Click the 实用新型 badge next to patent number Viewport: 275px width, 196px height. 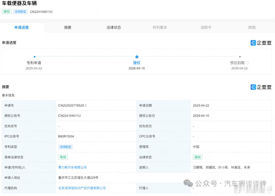point(21,11)
